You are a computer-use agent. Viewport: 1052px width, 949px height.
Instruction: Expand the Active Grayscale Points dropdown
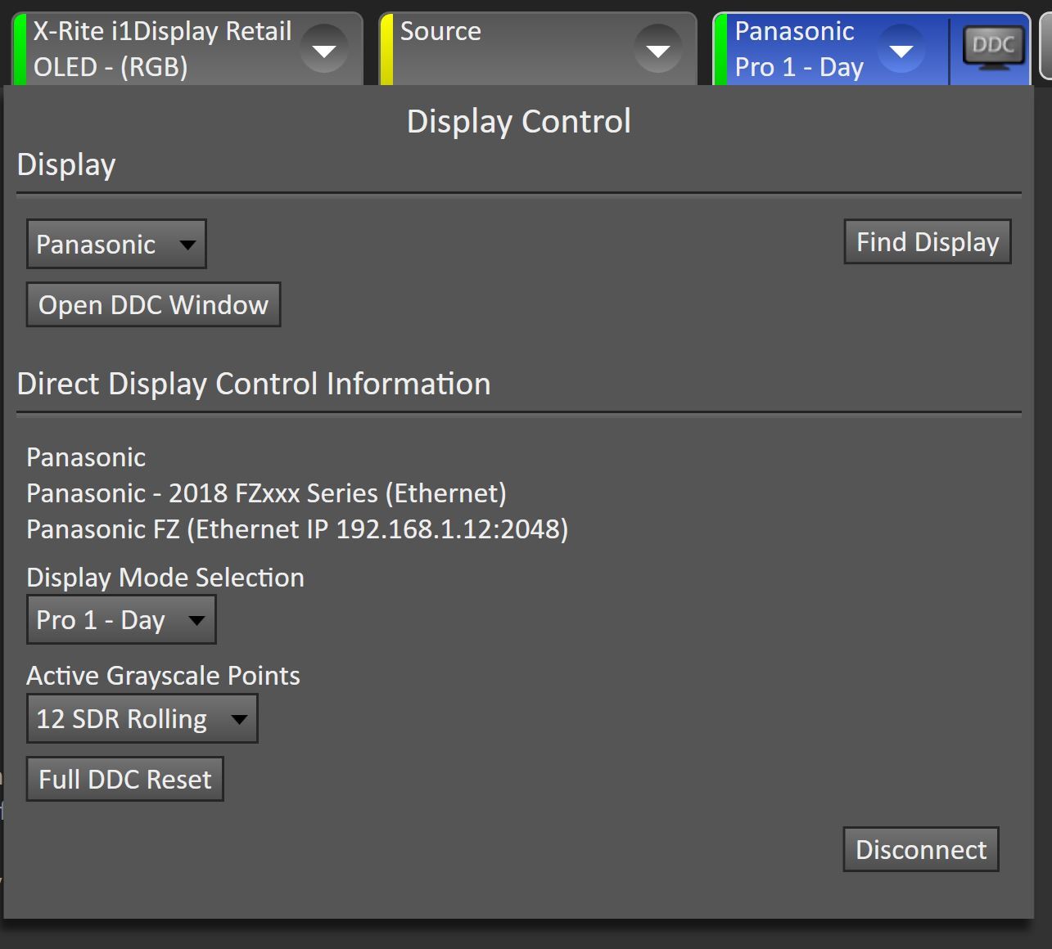[142, 718]
